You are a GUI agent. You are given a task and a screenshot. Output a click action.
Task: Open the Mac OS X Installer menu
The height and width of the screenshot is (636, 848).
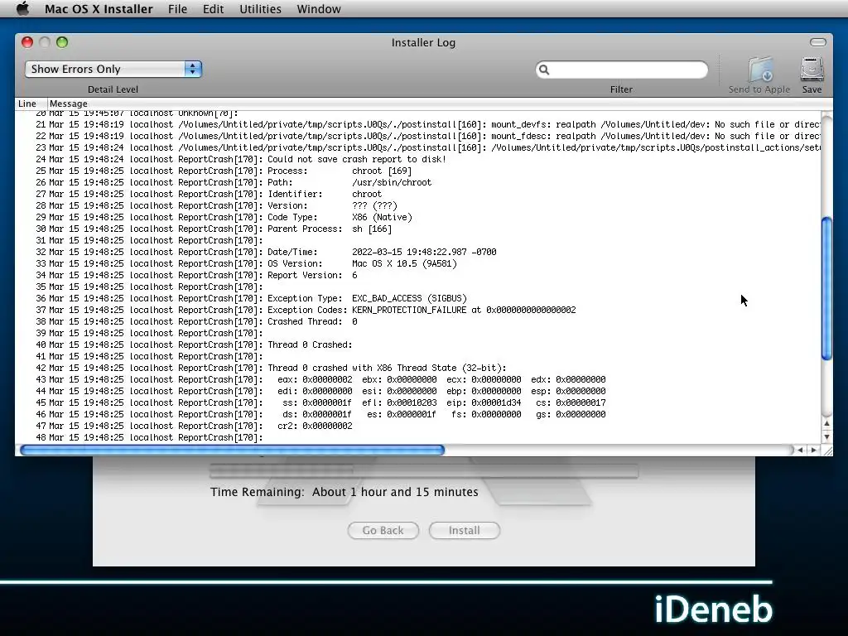(x=99, y=9)
